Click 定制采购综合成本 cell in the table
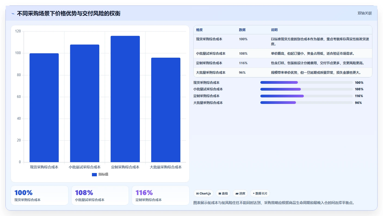The image size is (383, 216). [209, 63]
